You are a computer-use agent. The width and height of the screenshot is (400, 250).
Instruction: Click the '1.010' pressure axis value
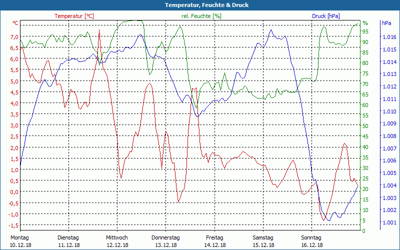(389, 111)
